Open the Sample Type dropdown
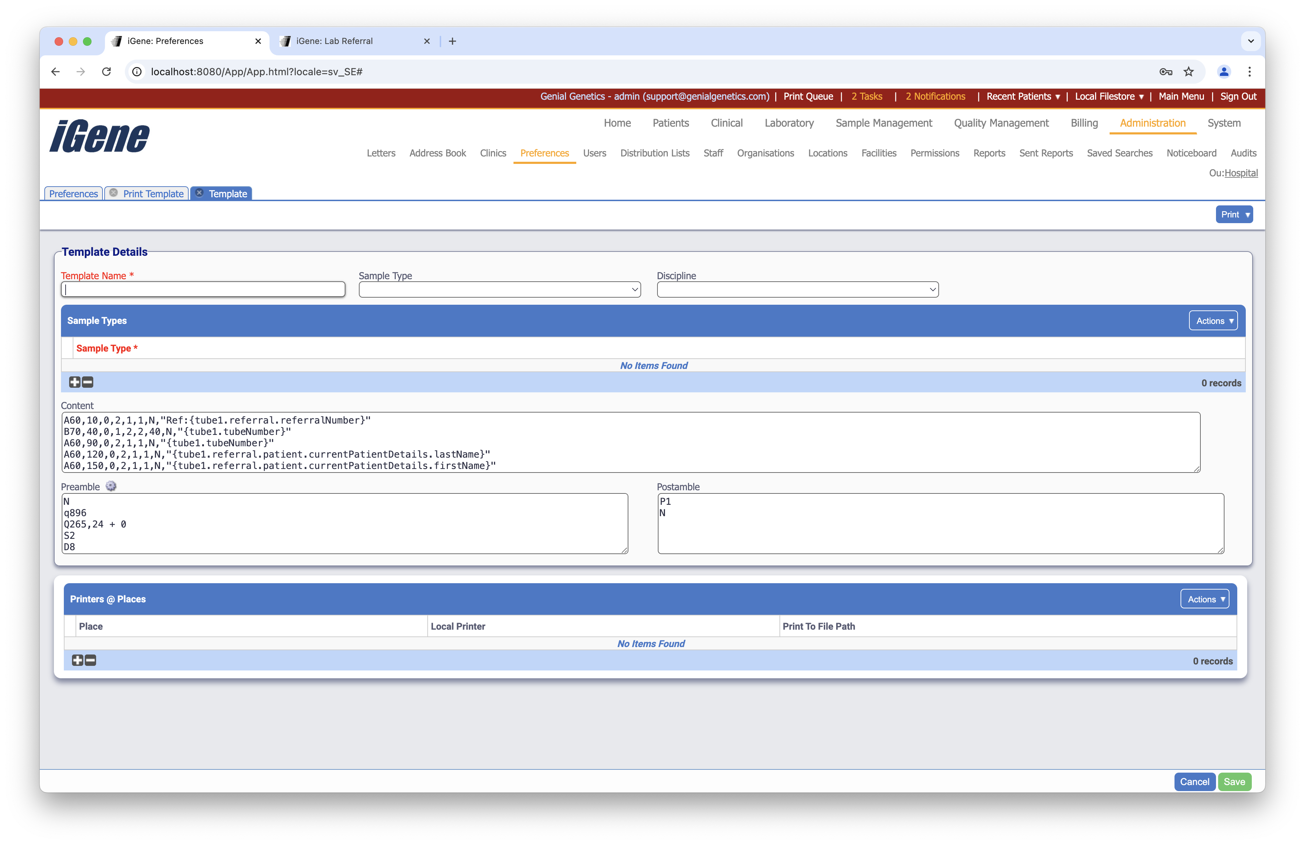 click(499, 289)
